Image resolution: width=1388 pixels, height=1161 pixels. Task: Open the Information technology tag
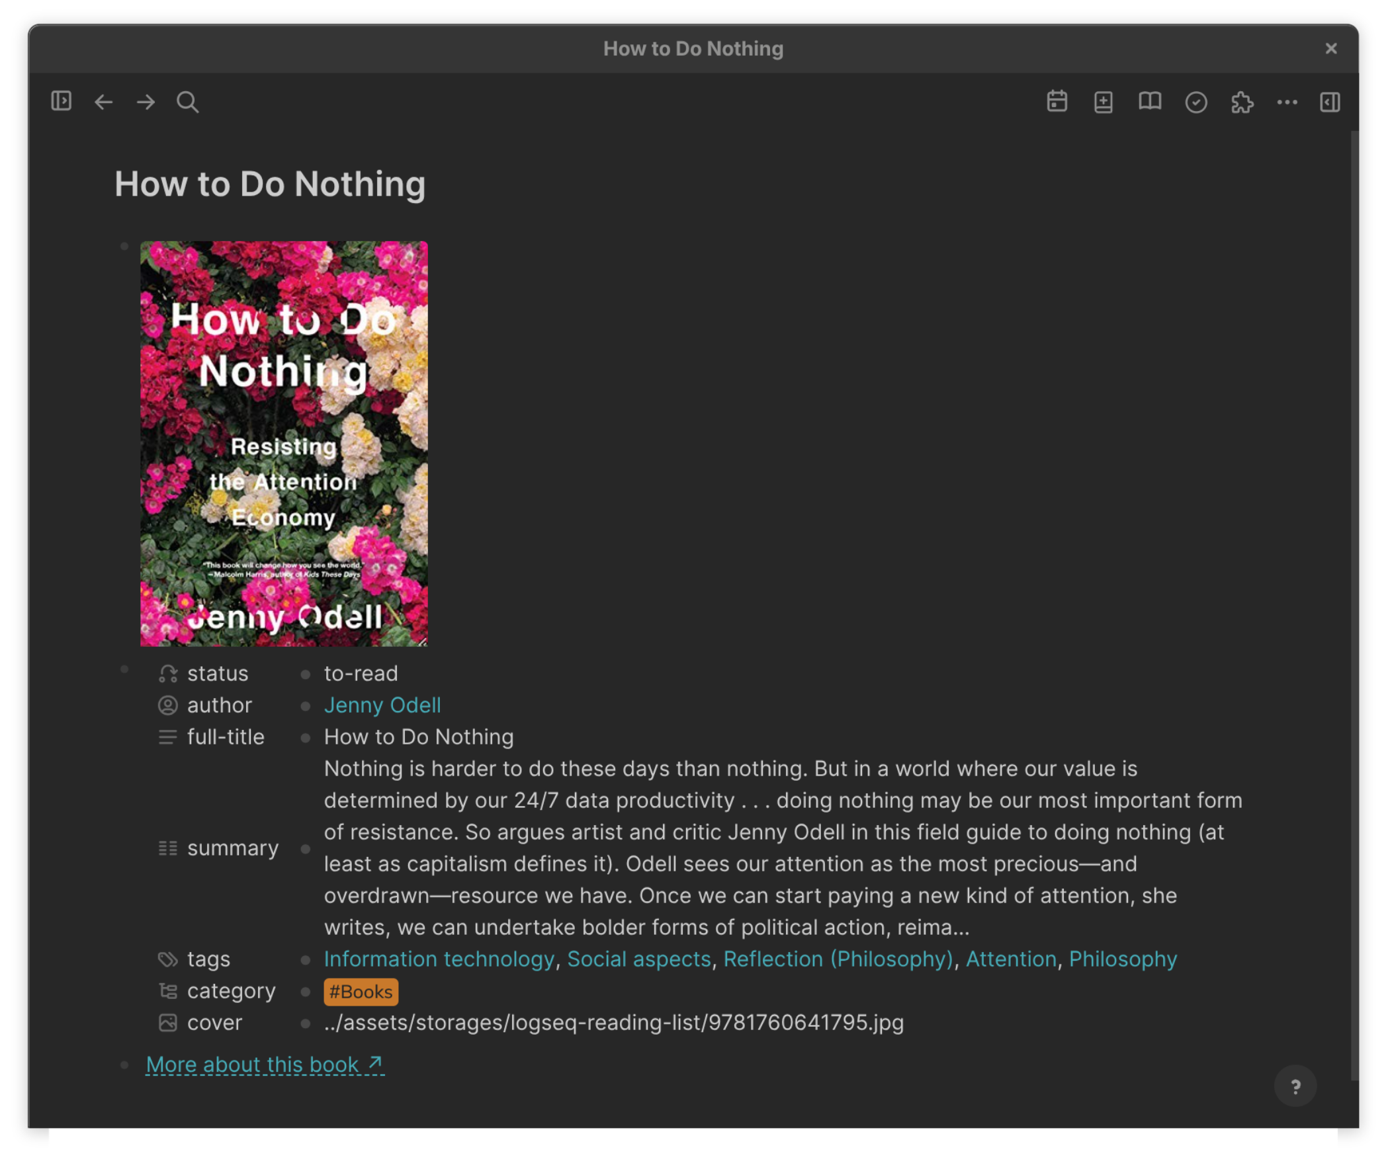click(x=439, y=959)
